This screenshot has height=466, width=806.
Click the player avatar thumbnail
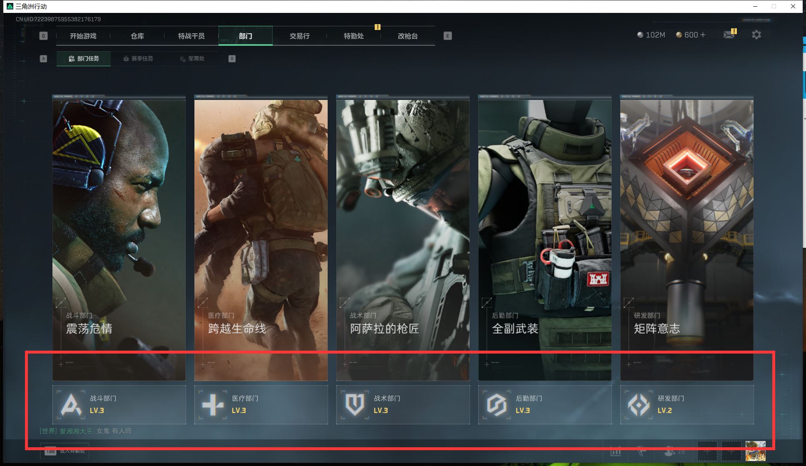click(755, 451)
